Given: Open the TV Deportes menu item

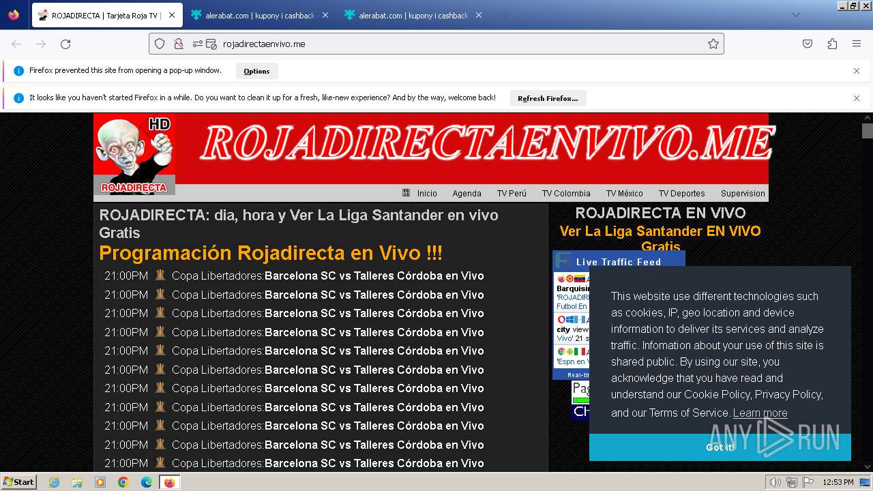Looking at the screenshot, I should click(x=682, y=193).
